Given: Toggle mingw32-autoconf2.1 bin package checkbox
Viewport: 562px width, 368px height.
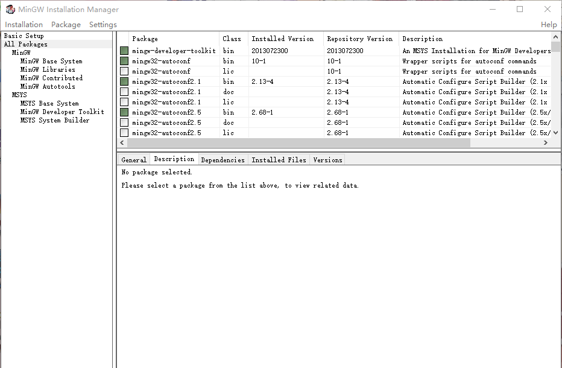Looking at the screenshot, I should tap(124, 82).
